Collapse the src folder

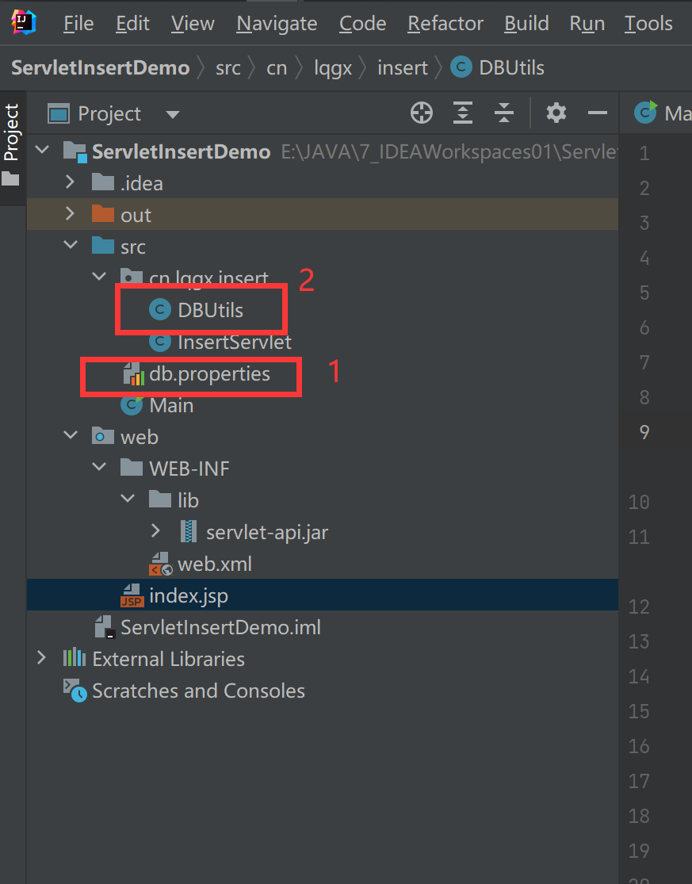point(71,245)
